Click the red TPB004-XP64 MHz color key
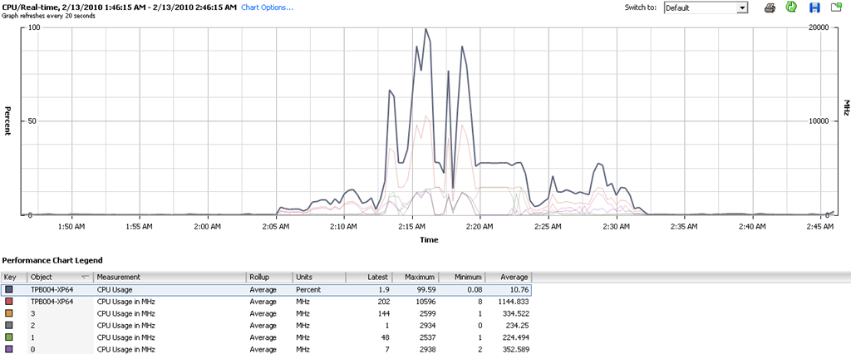851x354 pixels. (x=8, y=302)
